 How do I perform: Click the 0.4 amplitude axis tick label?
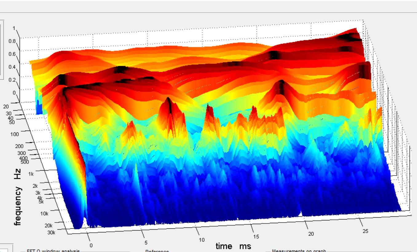[x=12, y=67]
